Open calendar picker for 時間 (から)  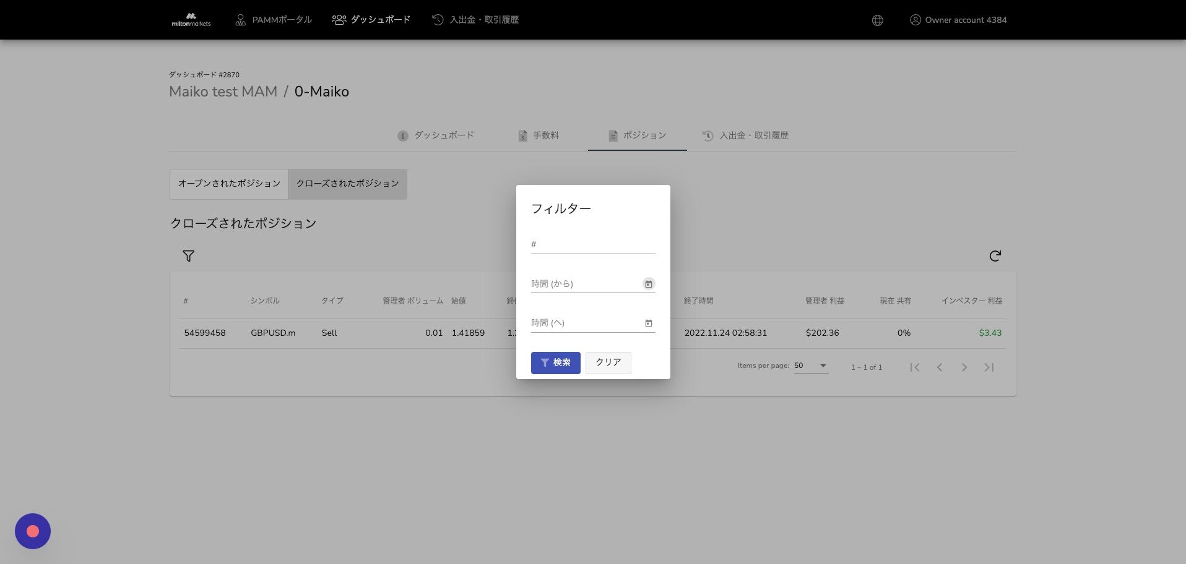(x=648, y=284)
